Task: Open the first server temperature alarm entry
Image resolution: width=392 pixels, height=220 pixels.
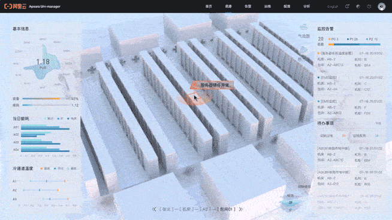Action: click(x=350, y=59)
